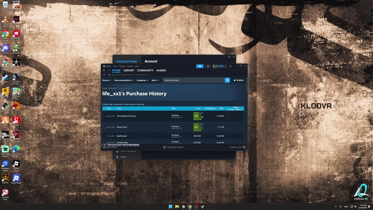Select the Roblox Player desktop icon
Image resolution: width=373 pixels, height=210 pixels.
(x=16, y=179)
